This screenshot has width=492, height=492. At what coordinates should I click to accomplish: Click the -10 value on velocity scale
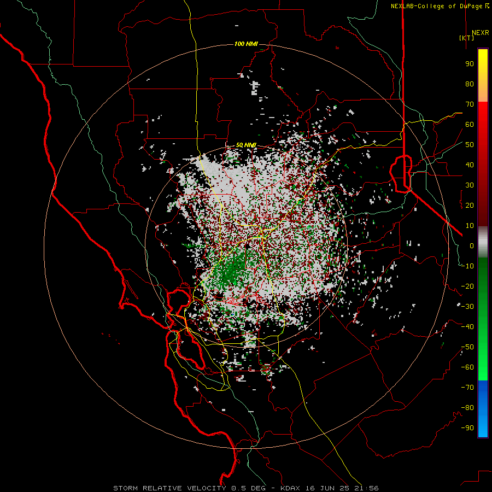[467, 266]
